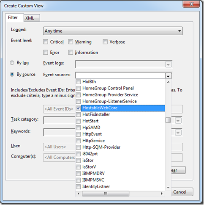Switch to the XML tab
204x205 pixels.
(x=32, y=18)
